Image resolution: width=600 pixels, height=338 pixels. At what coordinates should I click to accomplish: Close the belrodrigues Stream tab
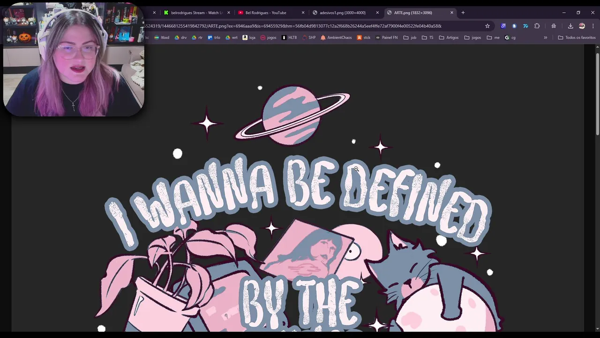[229, 13]
